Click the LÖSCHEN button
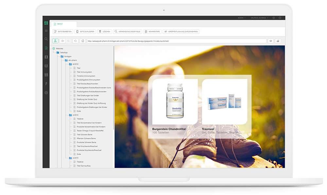The image size is (327, 195). [x=105, y=31]
